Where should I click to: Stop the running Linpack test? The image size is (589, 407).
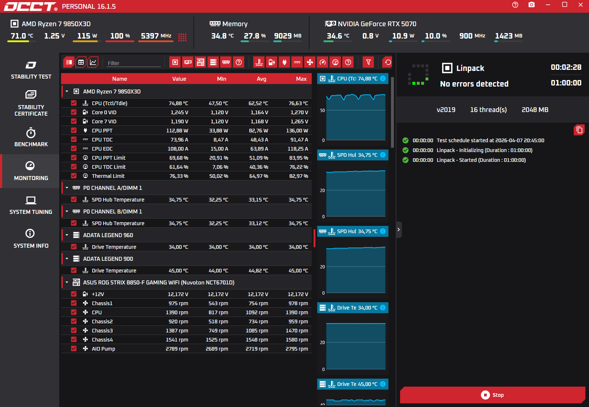tap(492, 395)
